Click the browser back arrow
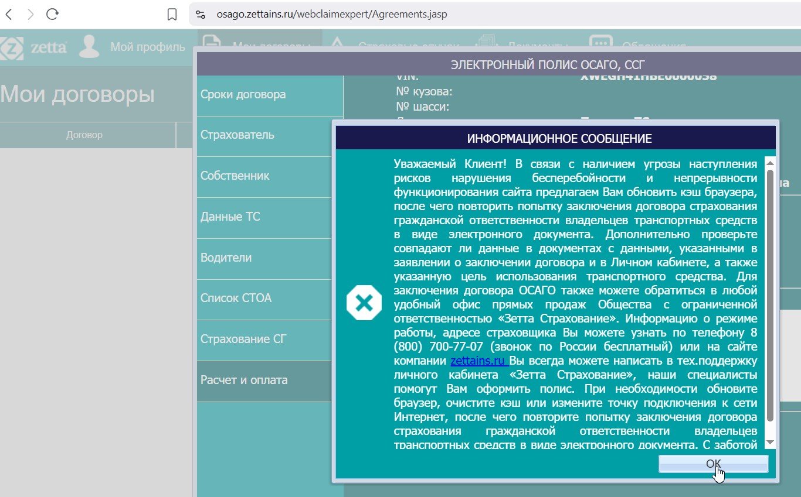Viewport: 801px width, 497px height. point(9,15)
